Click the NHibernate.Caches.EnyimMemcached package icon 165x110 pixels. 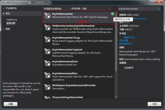(48, 28)
